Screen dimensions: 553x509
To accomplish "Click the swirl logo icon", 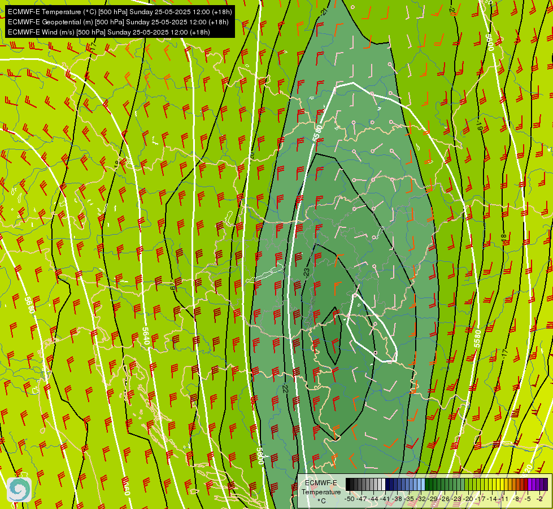I will 19,490.
